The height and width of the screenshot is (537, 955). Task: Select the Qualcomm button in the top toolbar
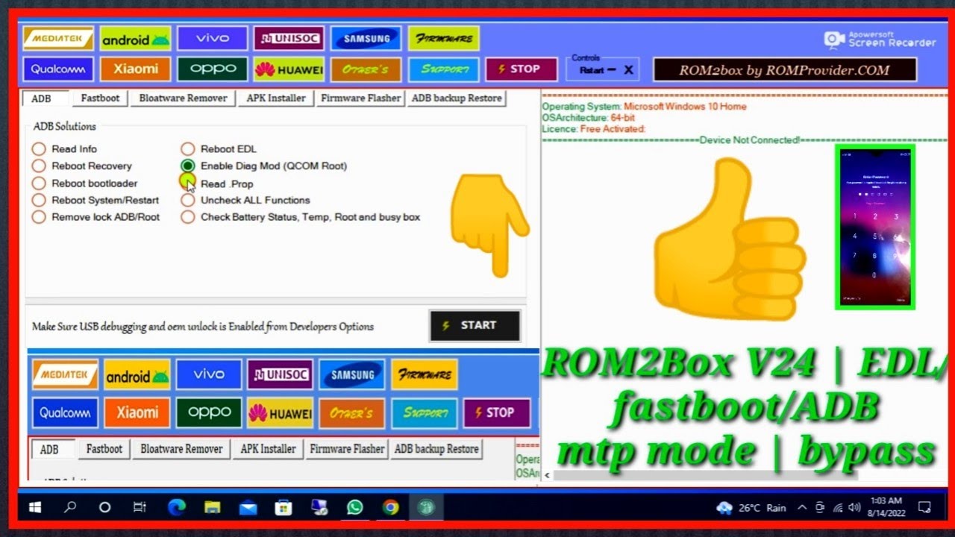pos(58,69)
